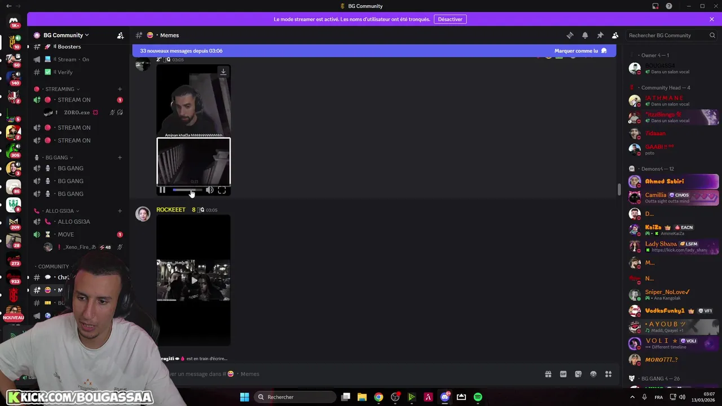Open server icon with badge 209

pyautogui.click(x=14, y=222)
